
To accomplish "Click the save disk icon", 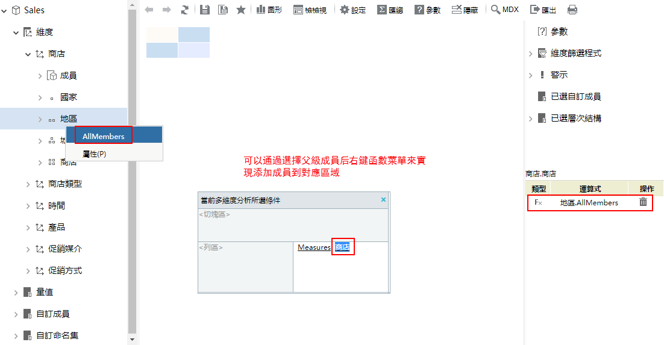I will point(205,10).
